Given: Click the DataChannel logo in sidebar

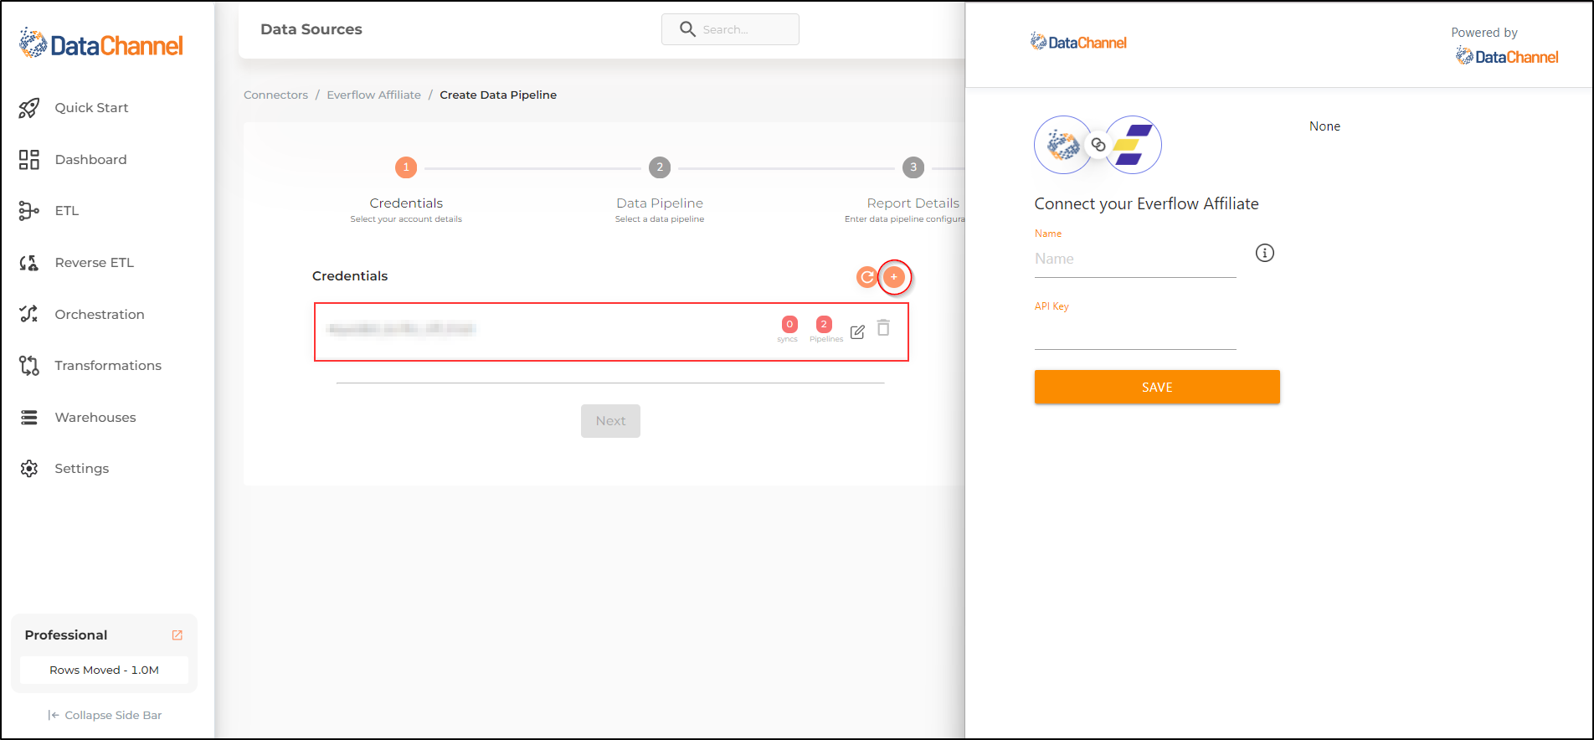Looking at the screenshot, I should [100, 44].
